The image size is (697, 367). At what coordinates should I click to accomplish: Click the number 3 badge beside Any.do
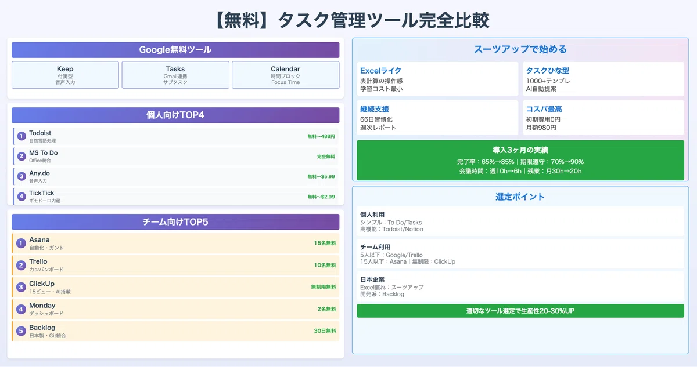coord(21,176)
